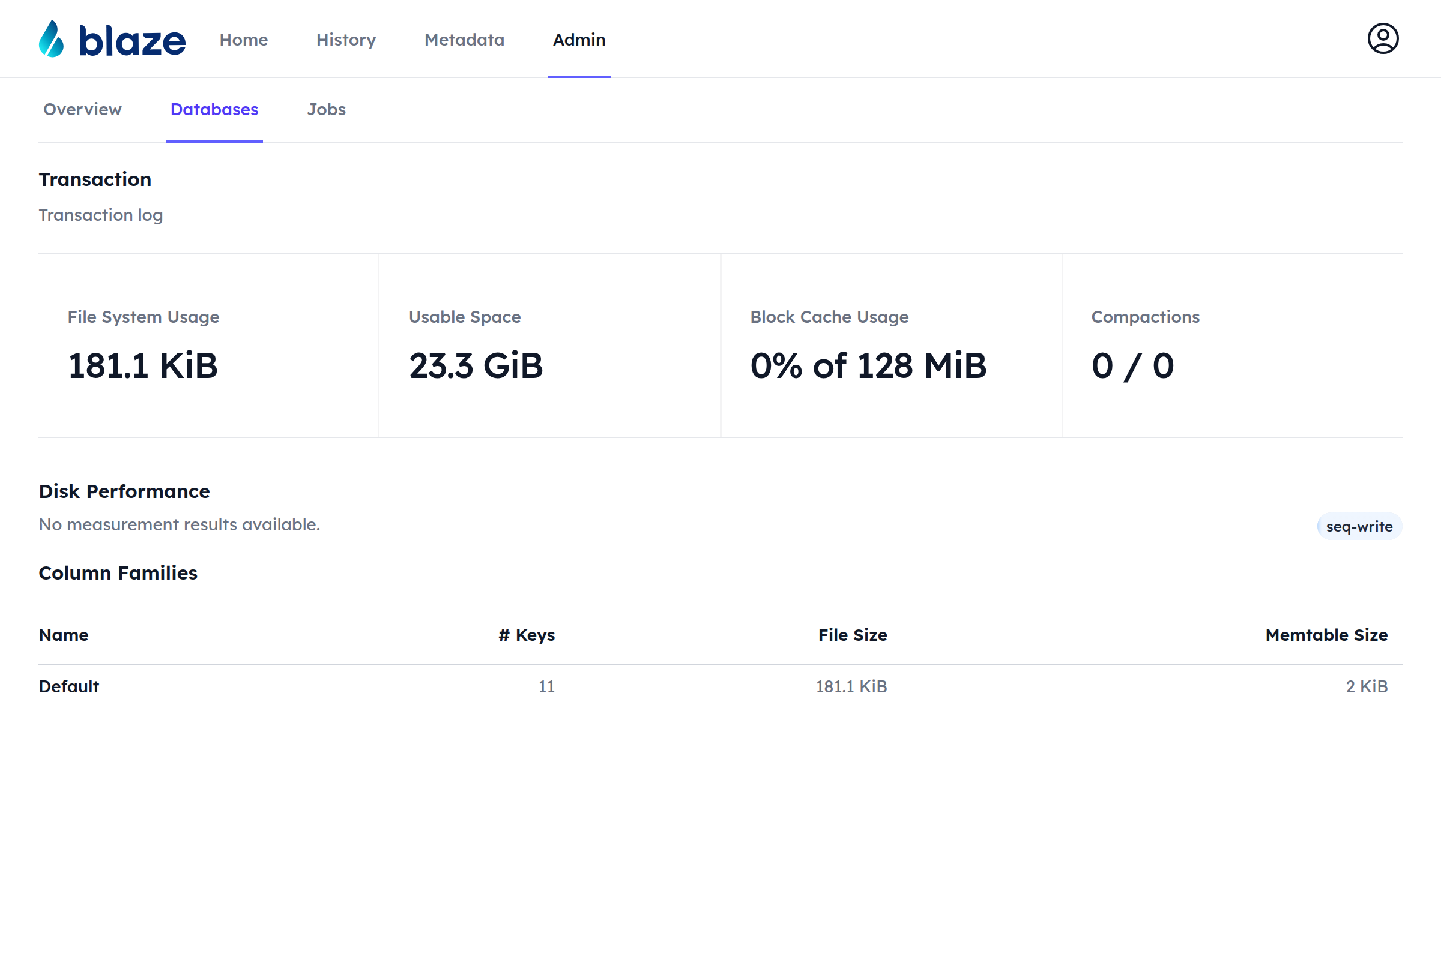Viewport: 1441px width, 960px height.
Task: Click the 11 keys cell
Action: (547, 686)
